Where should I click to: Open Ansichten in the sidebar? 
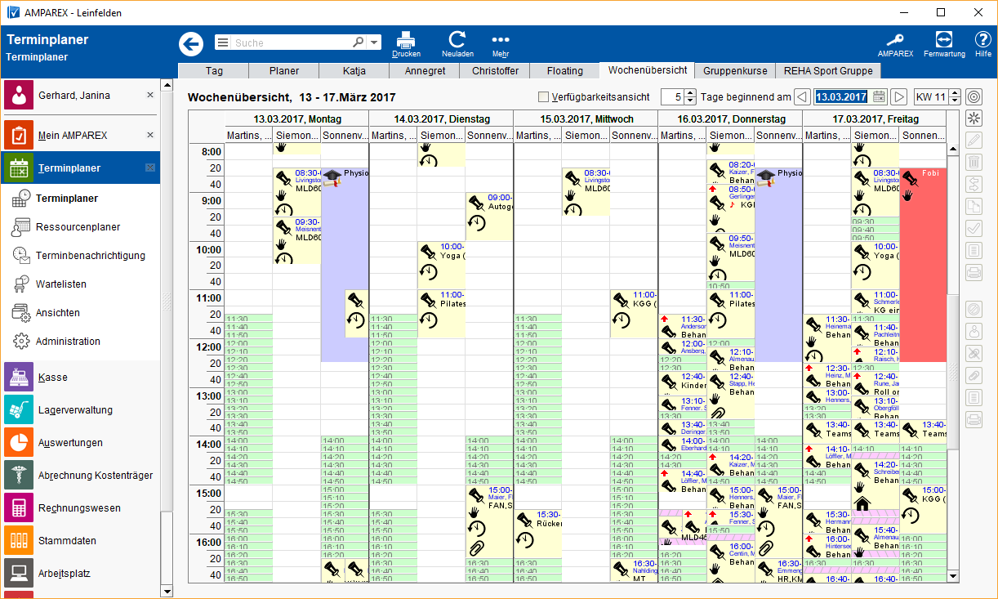click(58, 313)
